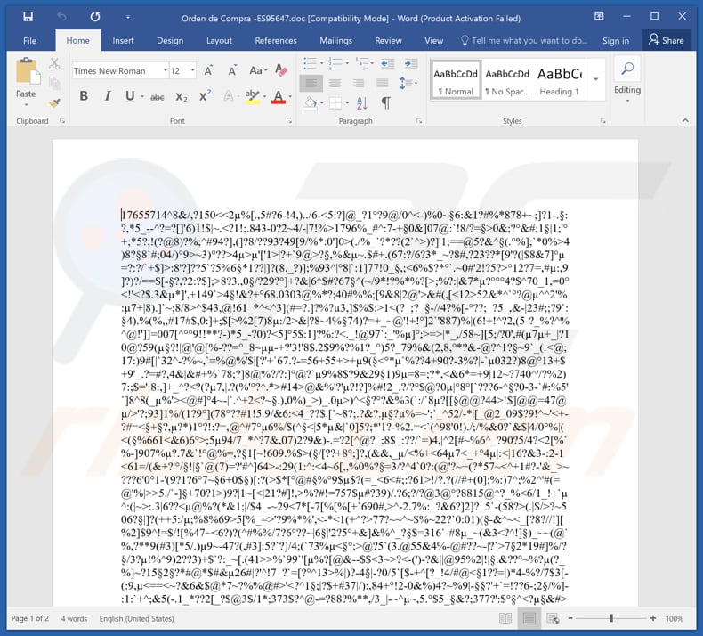Expand the Styles gallery arrow
Image resolution: width=703 pixels, height=636 pixels.
[596, 79]
